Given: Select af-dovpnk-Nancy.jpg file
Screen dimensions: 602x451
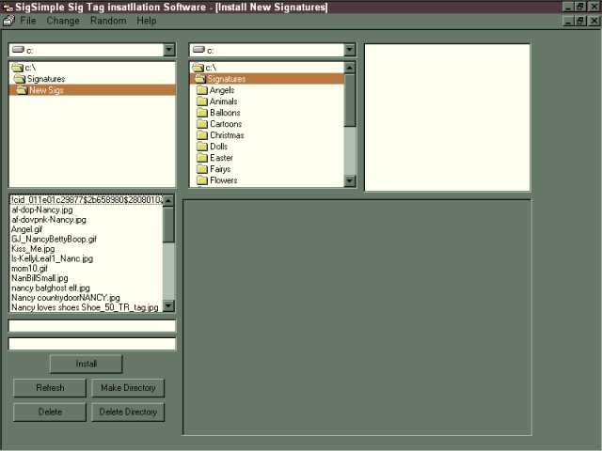Looking at the screenshot, I should (49, 220).
